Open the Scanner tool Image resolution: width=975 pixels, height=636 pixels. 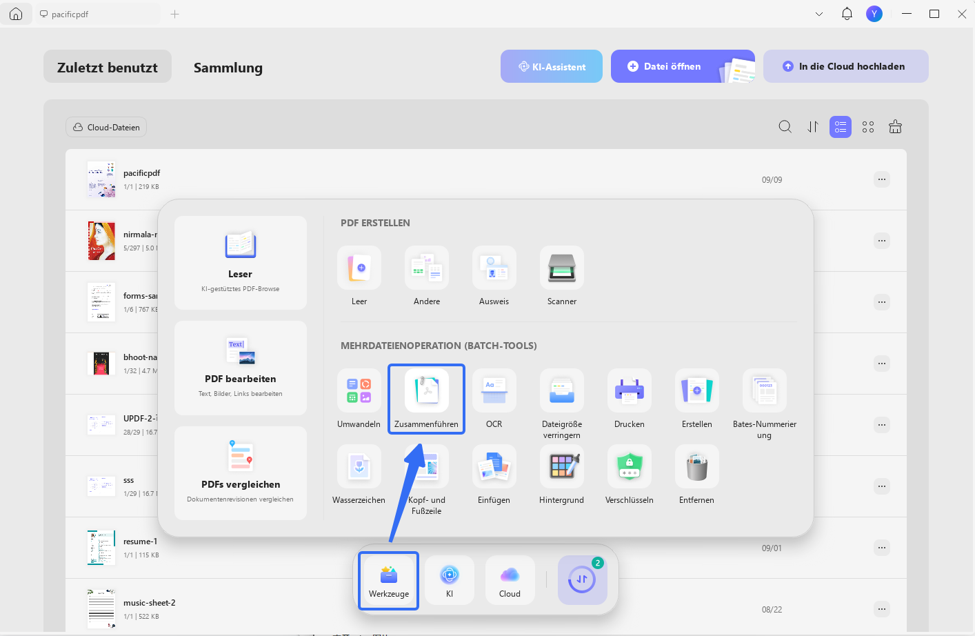click(x=562, y=268)
